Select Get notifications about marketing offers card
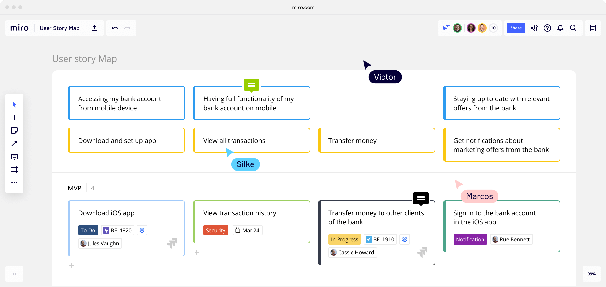Screen dimensions: 606x287 502,145
